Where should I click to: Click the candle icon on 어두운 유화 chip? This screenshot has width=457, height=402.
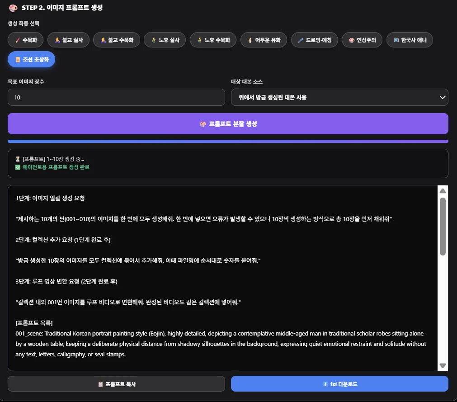(250, 40)
